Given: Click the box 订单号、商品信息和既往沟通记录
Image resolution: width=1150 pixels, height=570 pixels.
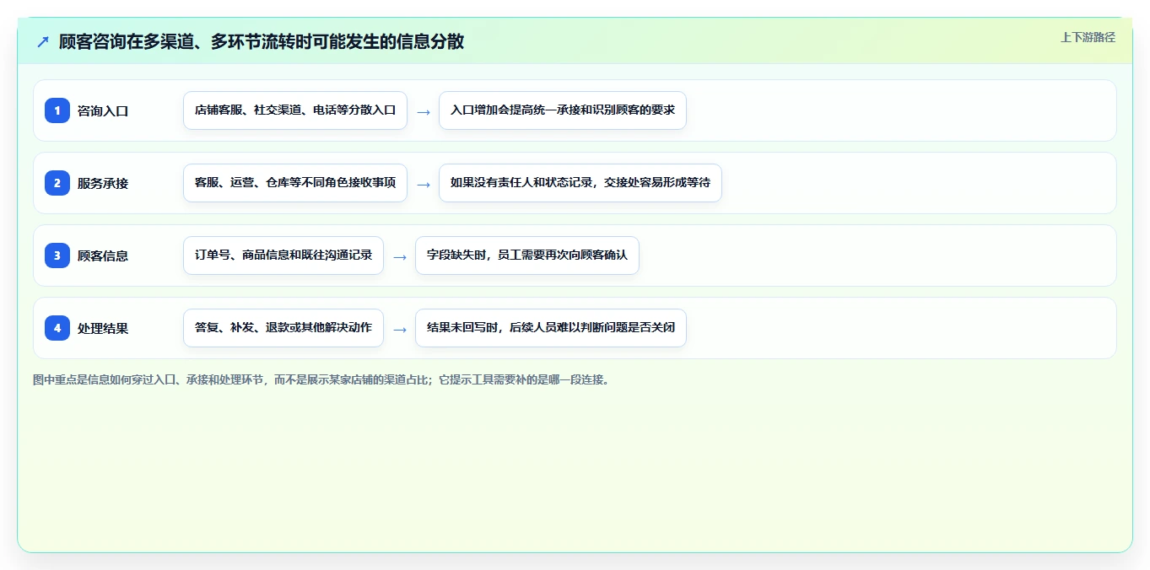Looking at the screenshot, I should pyautogui.click(x=283, y=255).
